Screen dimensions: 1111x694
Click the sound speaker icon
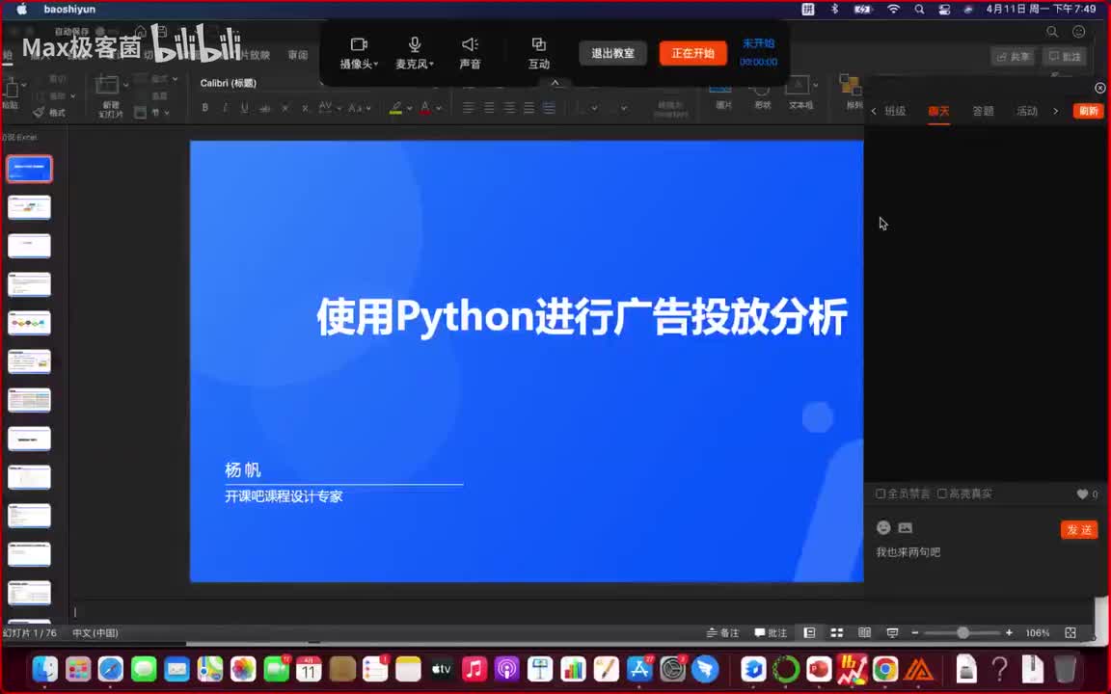coord(470,44)
